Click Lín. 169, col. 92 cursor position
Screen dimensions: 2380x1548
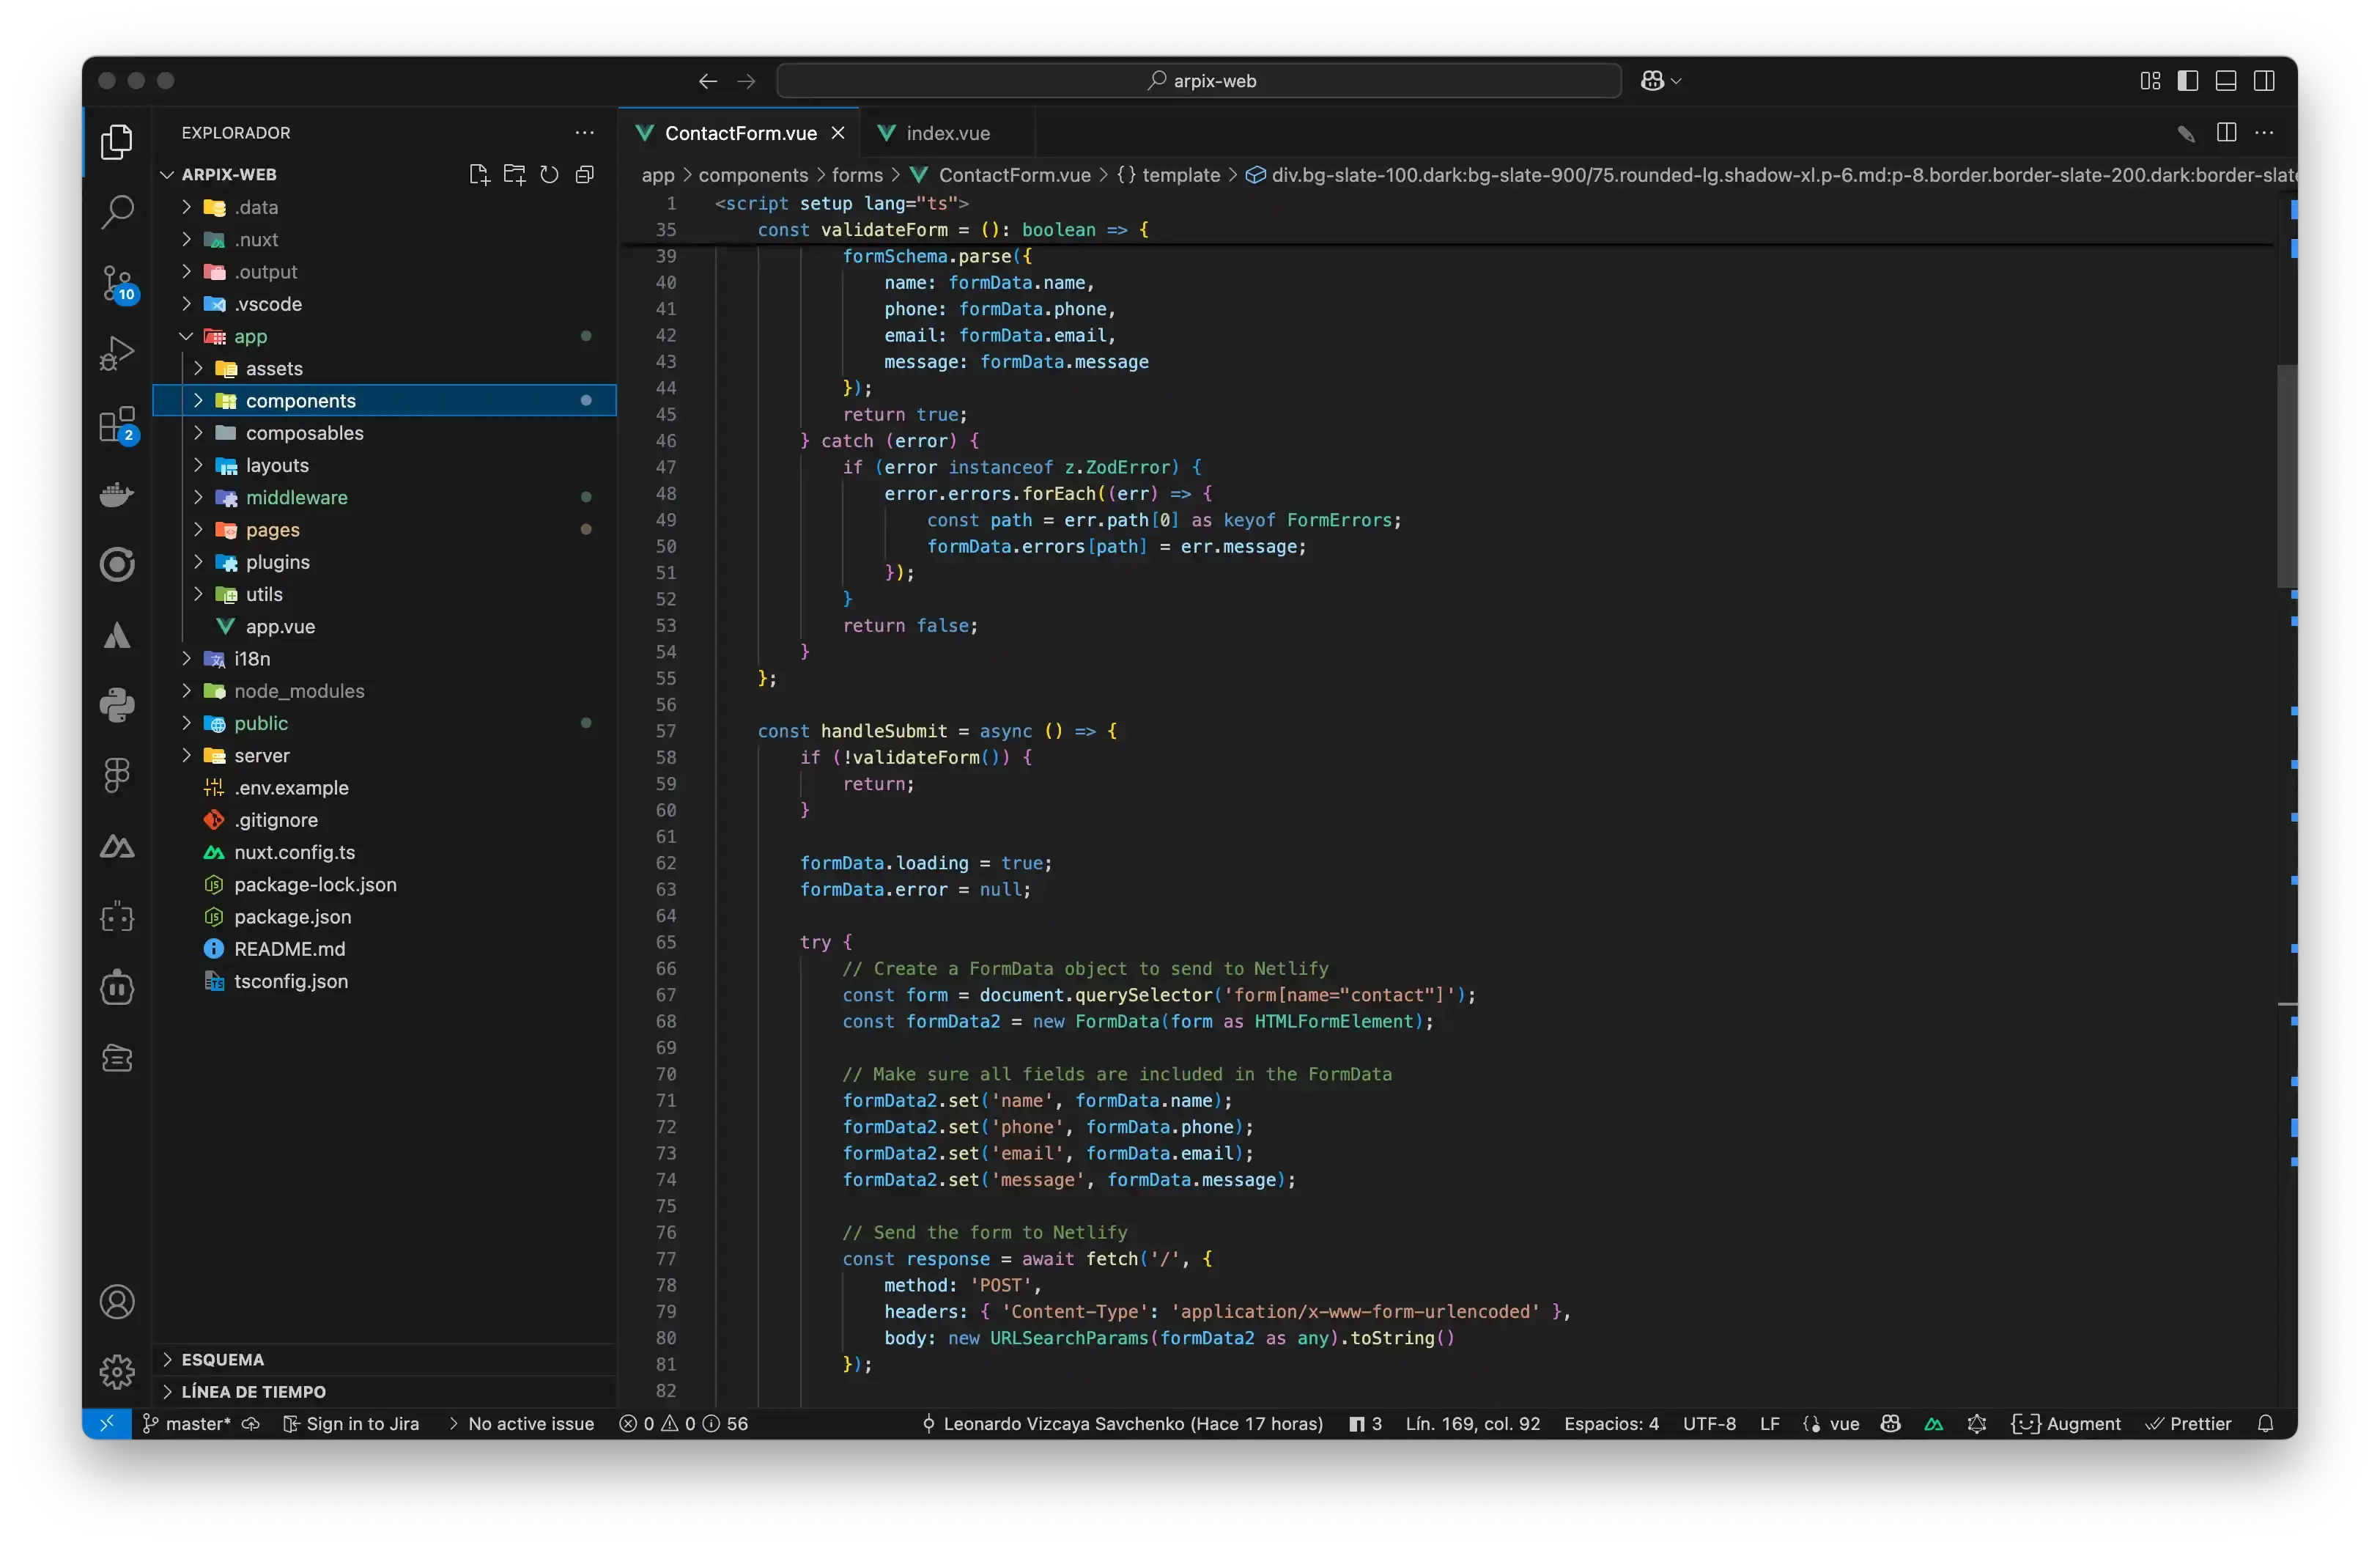pos(1472,1423)
